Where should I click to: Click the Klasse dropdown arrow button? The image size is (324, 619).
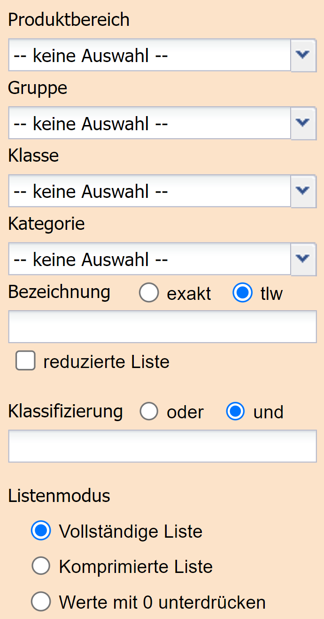[303, 190]
